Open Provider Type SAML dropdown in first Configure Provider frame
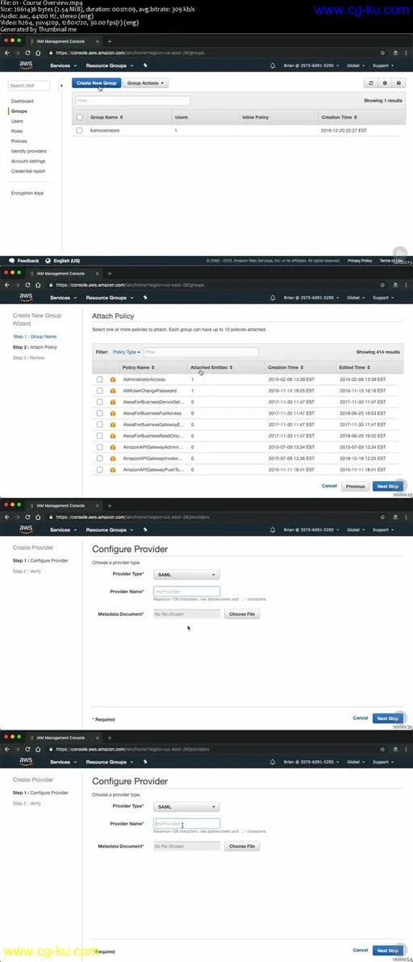 [186, 575]
